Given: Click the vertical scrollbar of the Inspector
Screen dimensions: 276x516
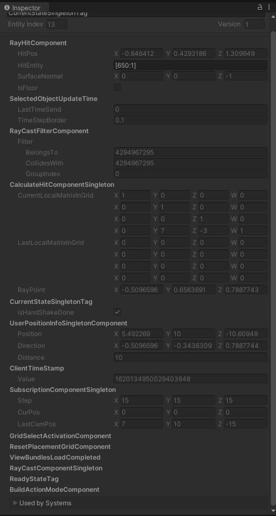Looking at the screenshot, I should (x=273, y=263).
